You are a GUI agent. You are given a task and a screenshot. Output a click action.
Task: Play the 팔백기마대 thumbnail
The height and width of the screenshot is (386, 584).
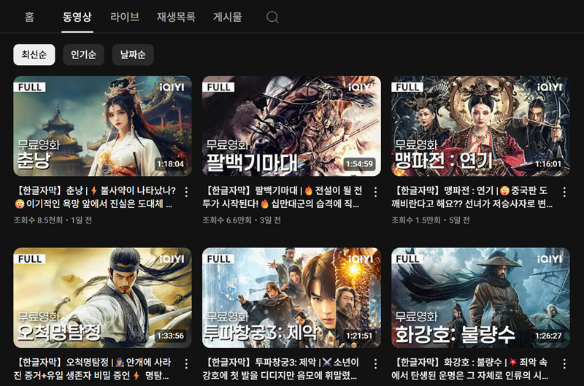291,126
